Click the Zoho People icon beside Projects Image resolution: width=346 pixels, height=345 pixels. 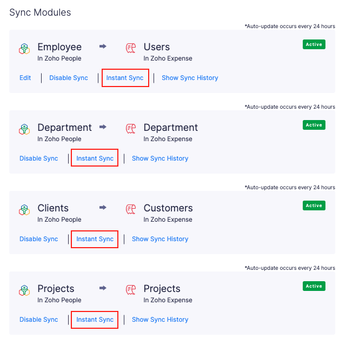click(24, 290)
